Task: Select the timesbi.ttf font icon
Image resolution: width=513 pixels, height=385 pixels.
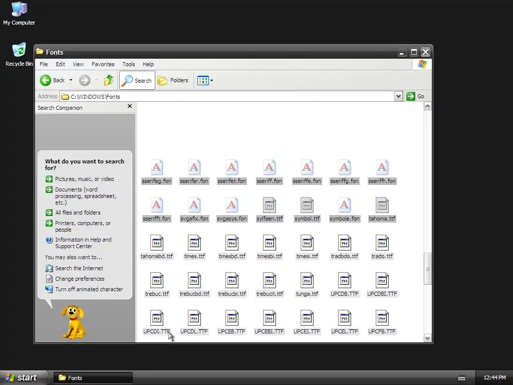Action: [x=269, y=243]
